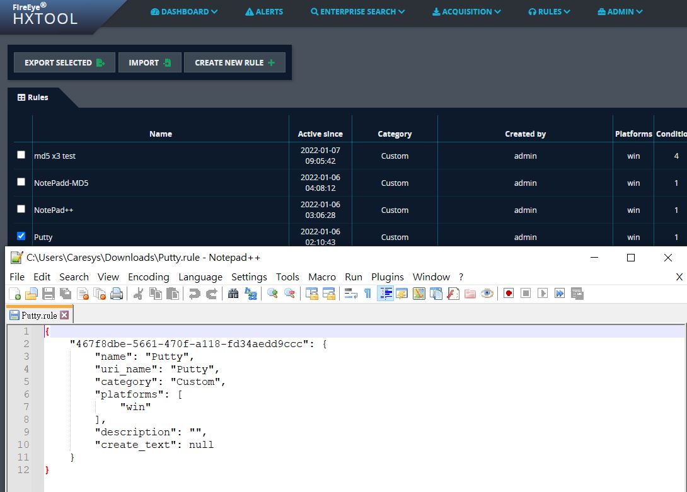Open the ACQUISITION dropdown in HXTOOL

[466, 11]
